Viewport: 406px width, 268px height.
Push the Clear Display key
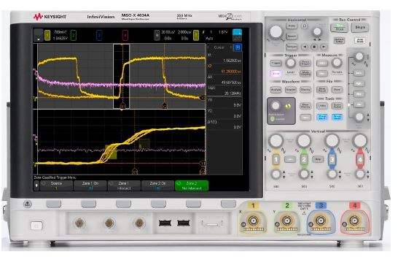tap(305, 106)
